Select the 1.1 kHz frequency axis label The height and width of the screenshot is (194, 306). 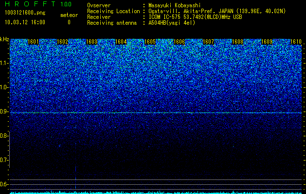(x=4, y=63)
